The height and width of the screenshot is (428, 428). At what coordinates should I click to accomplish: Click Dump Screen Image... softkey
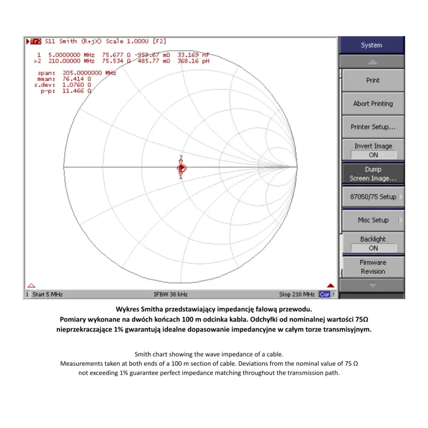tap(373, 174)
